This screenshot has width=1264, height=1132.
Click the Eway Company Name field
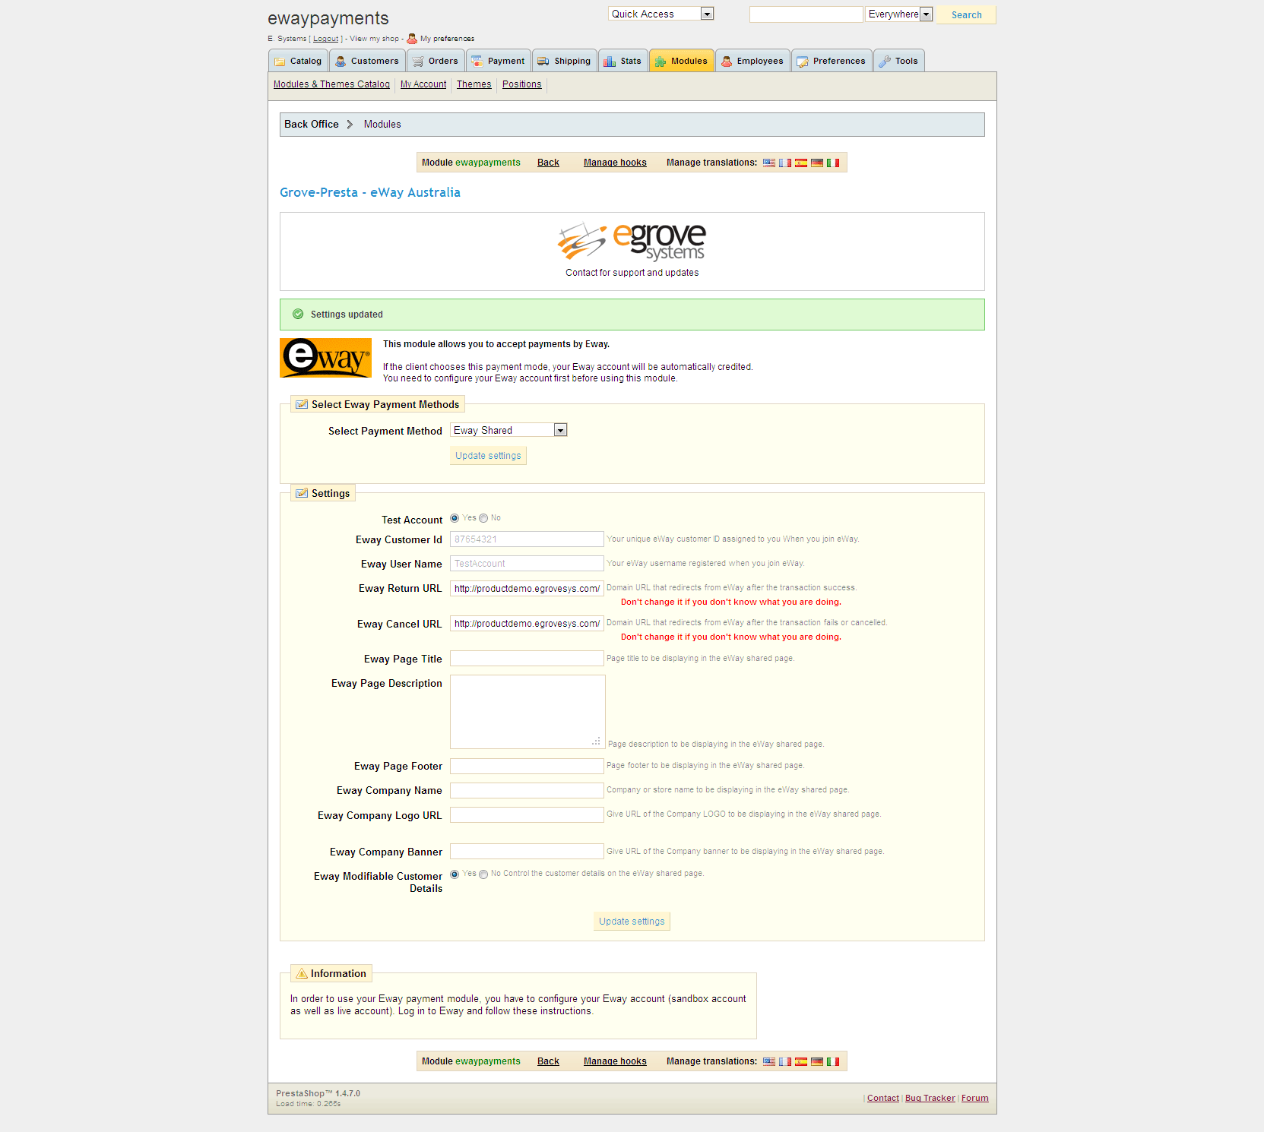pos(527,790)
